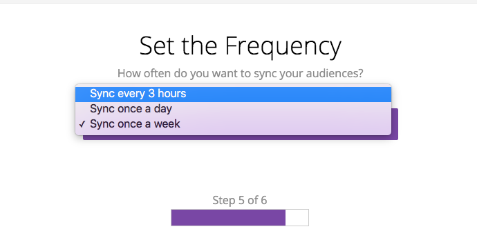Screen dimensions: 477x249
Task: Click the filled purple part of progress bar
Action: 228,218
